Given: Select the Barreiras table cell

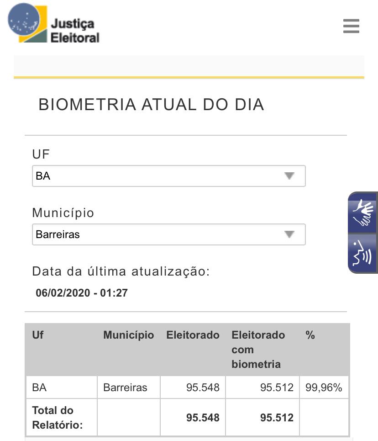Looking at the screenshot, I should click(125, 388).
